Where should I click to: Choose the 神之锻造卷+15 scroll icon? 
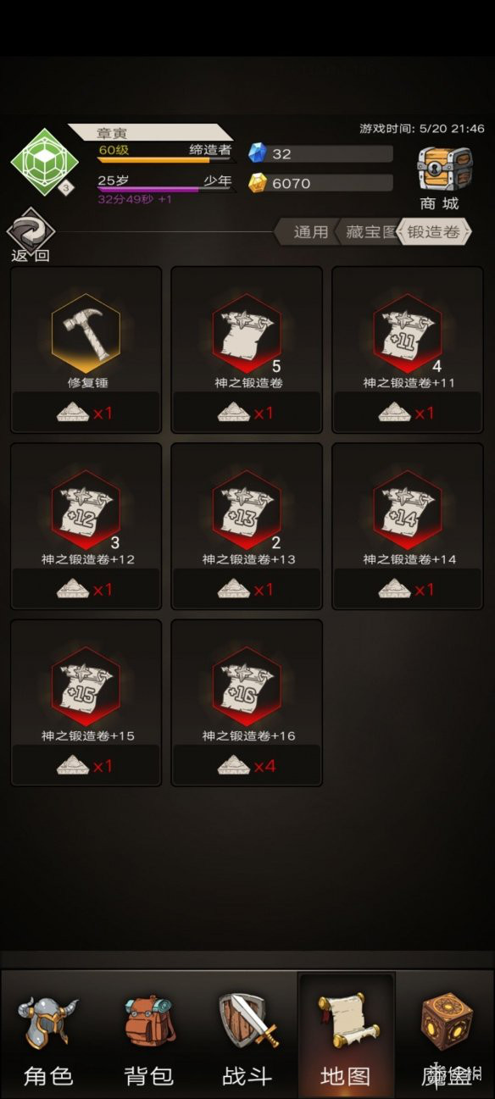click(86, 685)
